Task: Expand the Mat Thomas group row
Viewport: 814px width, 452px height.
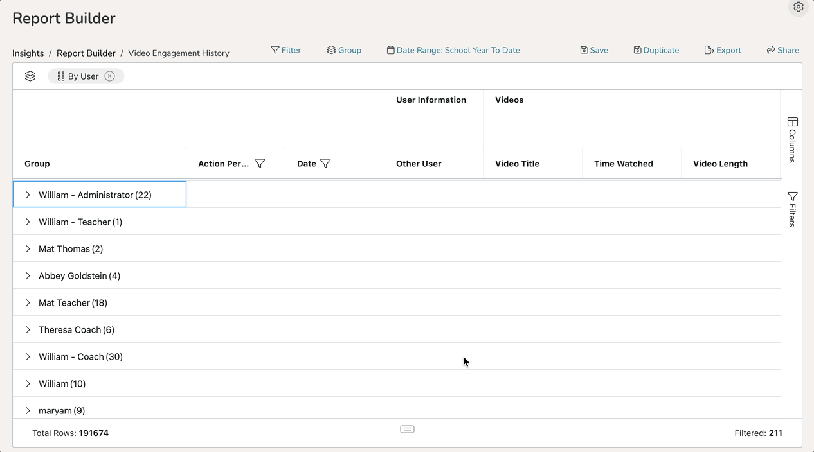Action: click(x=28, y=248)
